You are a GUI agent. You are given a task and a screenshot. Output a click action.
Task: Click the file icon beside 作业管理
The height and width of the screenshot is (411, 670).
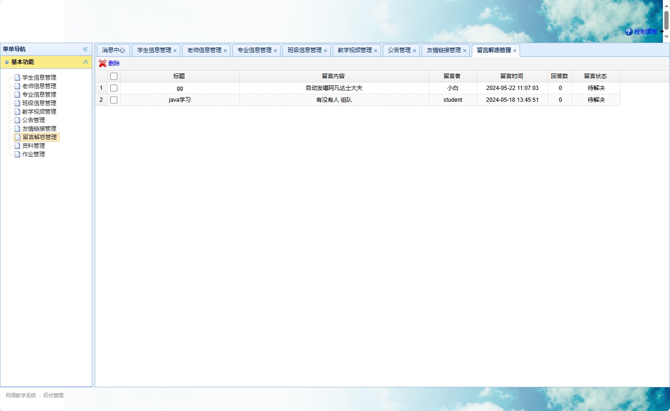coord(17,154)
